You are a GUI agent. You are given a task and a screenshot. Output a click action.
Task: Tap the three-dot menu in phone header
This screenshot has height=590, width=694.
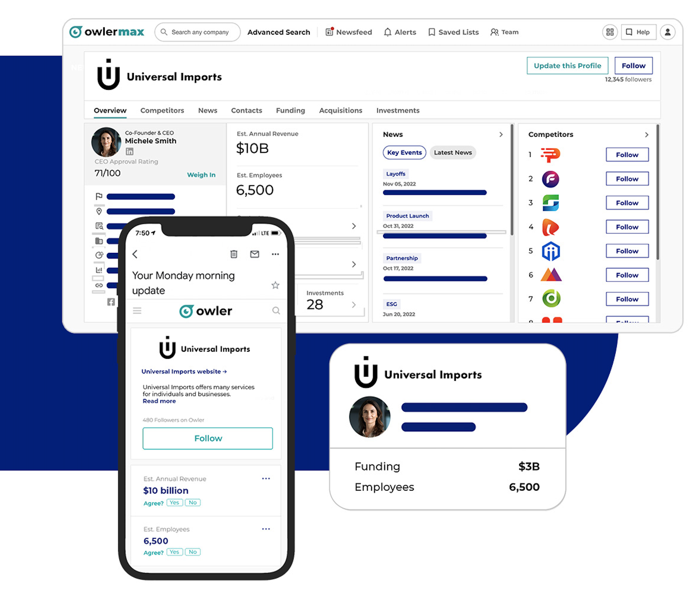[x=275, y=254]
